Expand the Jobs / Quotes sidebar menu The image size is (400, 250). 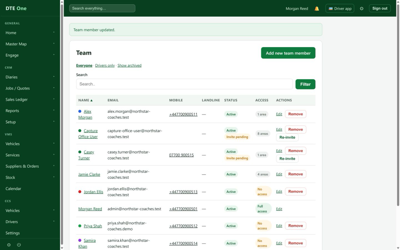point(30,88)
